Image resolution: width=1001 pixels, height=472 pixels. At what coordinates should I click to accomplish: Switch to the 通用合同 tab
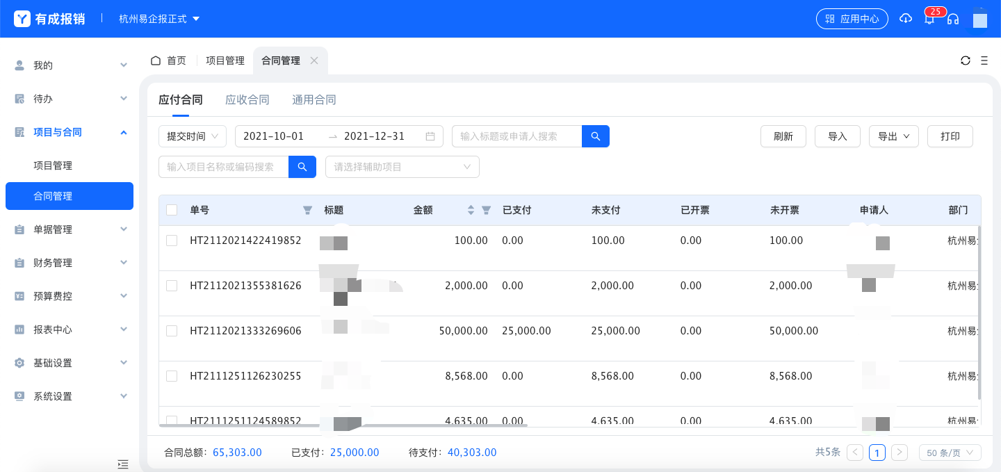(x=314, y=100)
